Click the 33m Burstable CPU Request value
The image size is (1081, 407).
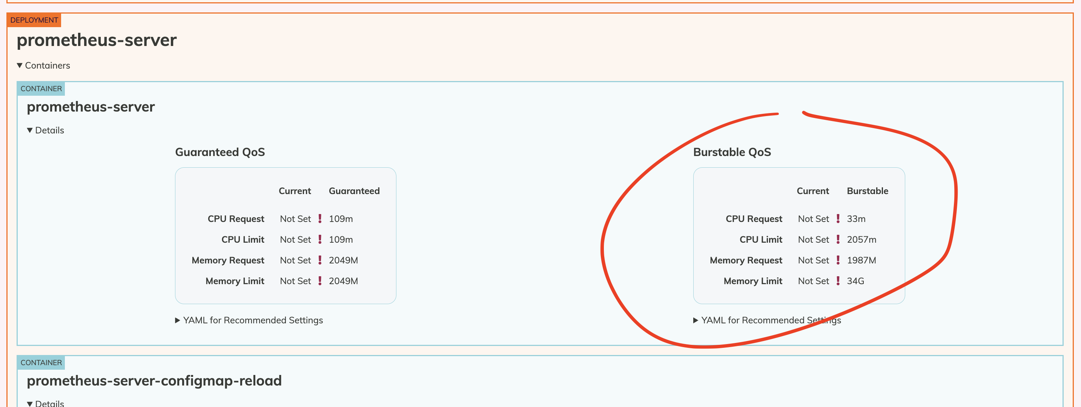(x=856, y=219)
